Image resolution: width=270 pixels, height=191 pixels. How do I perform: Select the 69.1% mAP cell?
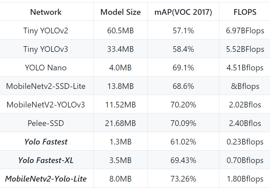click(x=183, y=68)
